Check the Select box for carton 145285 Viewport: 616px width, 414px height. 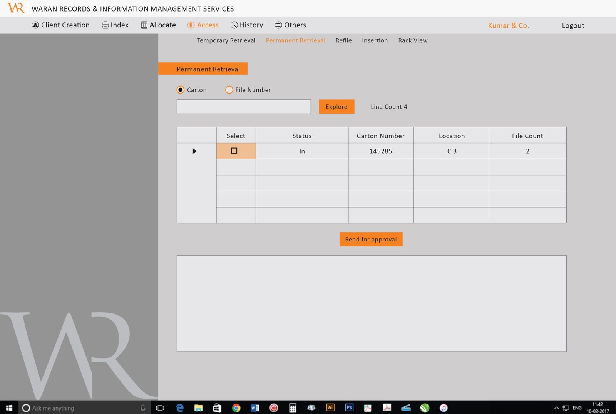tap(234, 151)
